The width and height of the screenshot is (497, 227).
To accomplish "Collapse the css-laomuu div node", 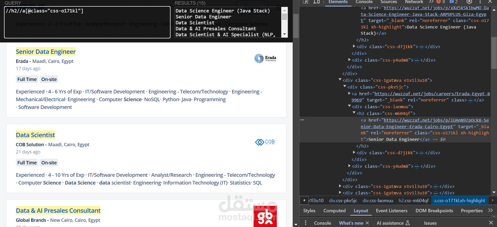I will [x=349, y=106].
